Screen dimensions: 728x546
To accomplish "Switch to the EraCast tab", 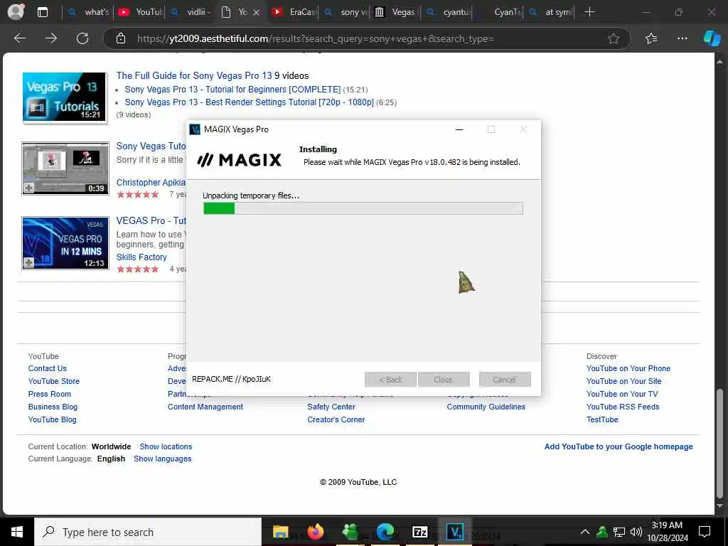I will (294, 12).
